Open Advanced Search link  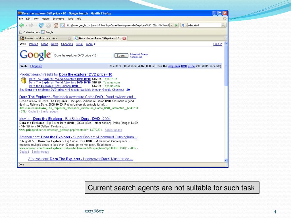tap(139, 54)
